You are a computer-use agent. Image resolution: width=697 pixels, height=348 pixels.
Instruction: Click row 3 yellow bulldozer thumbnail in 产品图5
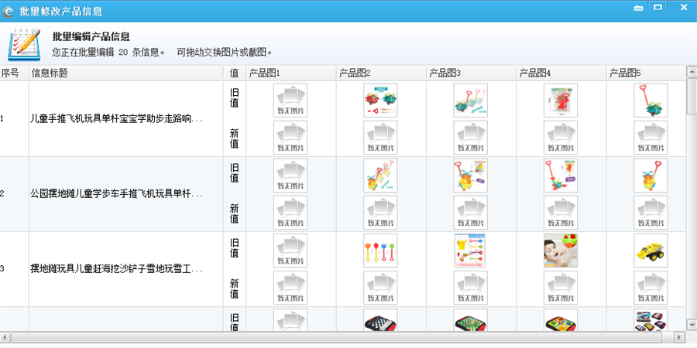[651, 251]
